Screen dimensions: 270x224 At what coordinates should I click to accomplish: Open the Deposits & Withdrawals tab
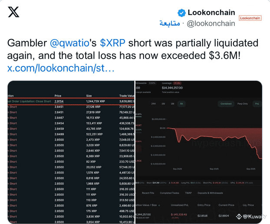pos(211,192)
